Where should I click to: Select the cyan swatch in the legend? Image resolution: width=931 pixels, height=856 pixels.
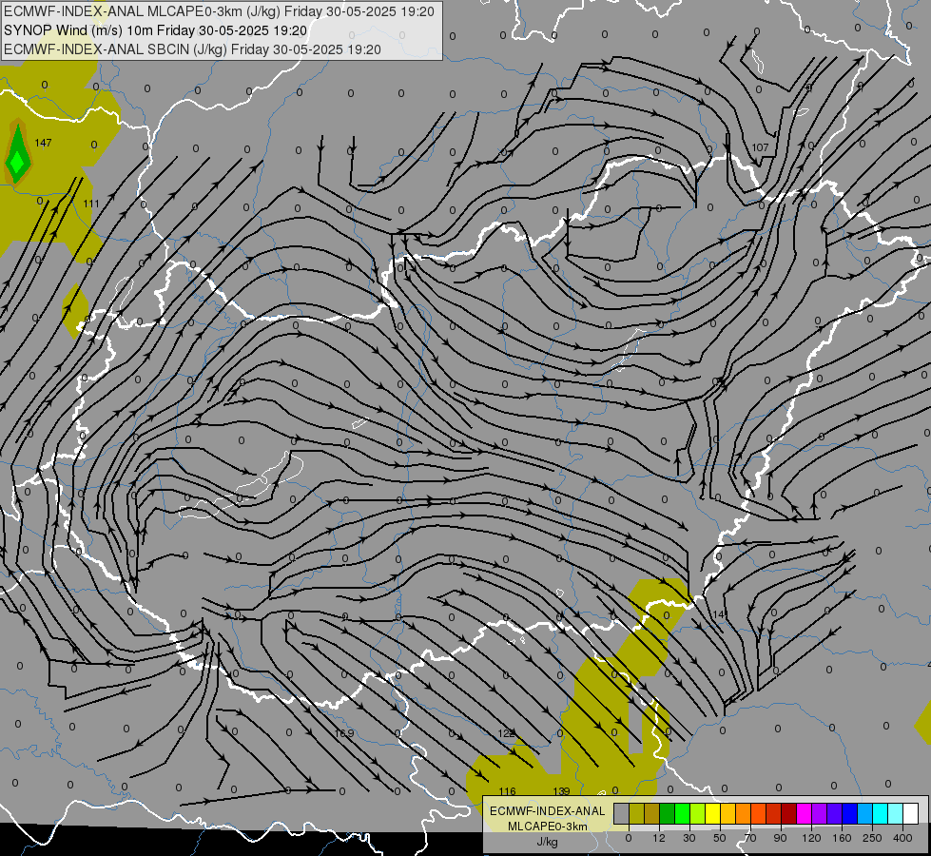click(x=881, y=813)
